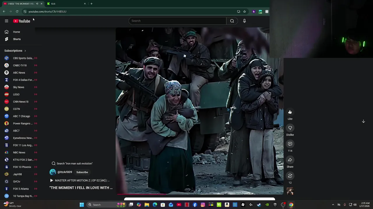The width and height of the screenshot is (373, 209).
Task: Go to next Short with down arrow
Action: click(x=363, y=121)
